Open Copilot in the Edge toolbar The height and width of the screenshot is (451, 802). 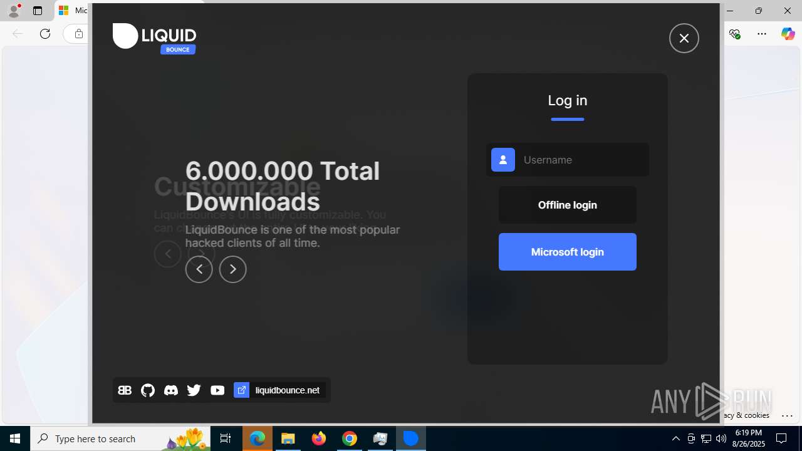788,34
